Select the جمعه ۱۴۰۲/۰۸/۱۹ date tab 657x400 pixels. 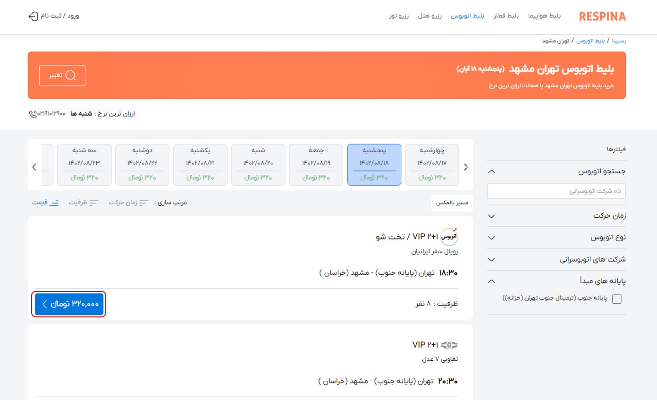(316, 164)
